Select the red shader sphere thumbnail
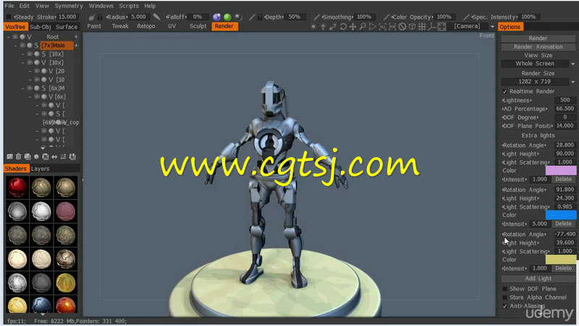Image resolution: width=579 pixels, height=326 pixels. coord(17,188)
